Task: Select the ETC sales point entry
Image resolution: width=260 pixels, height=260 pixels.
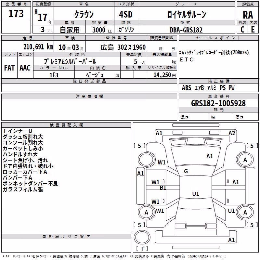Action: (186, 59)
